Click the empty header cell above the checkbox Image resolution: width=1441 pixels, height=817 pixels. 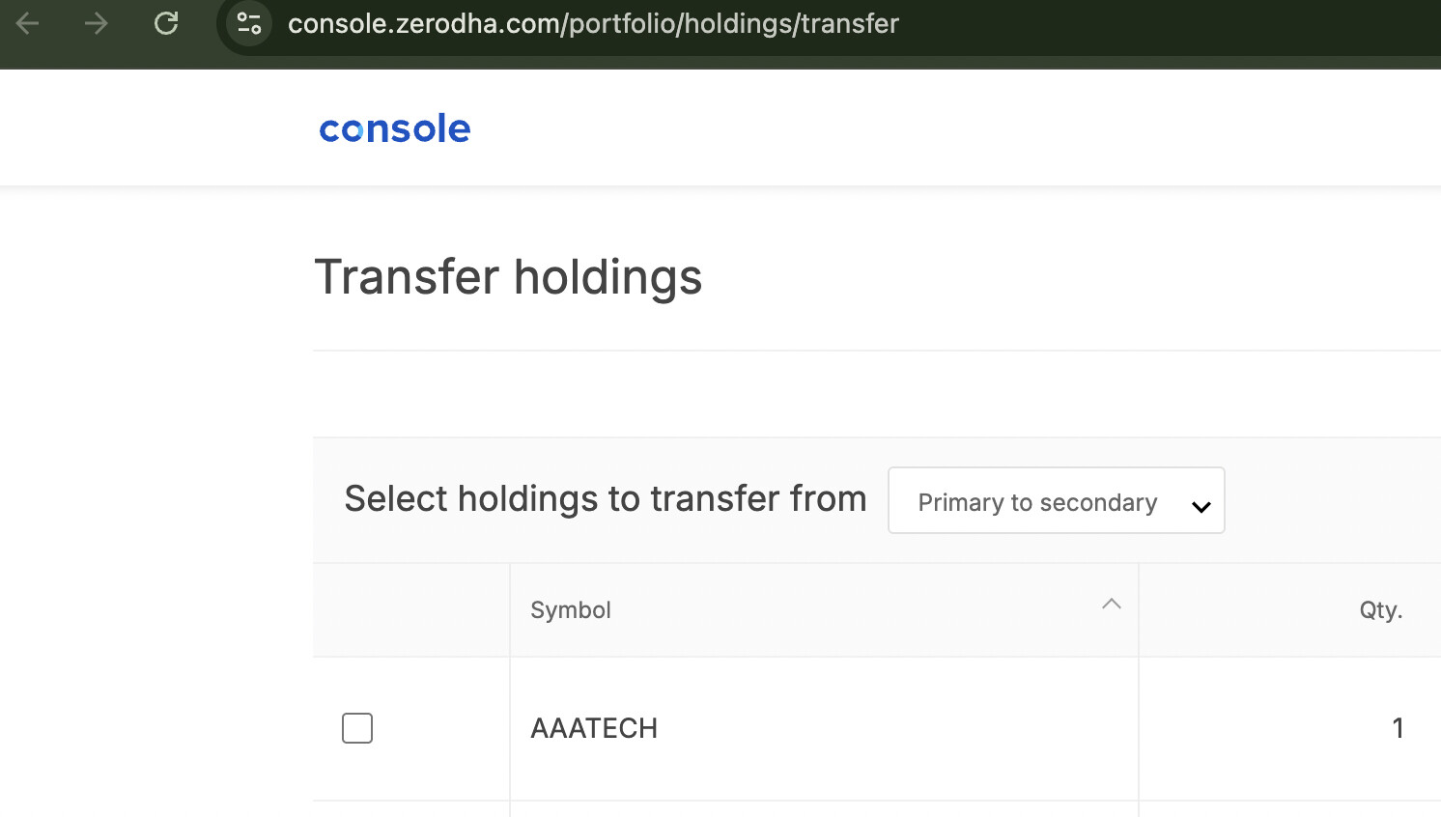[411, 610]
